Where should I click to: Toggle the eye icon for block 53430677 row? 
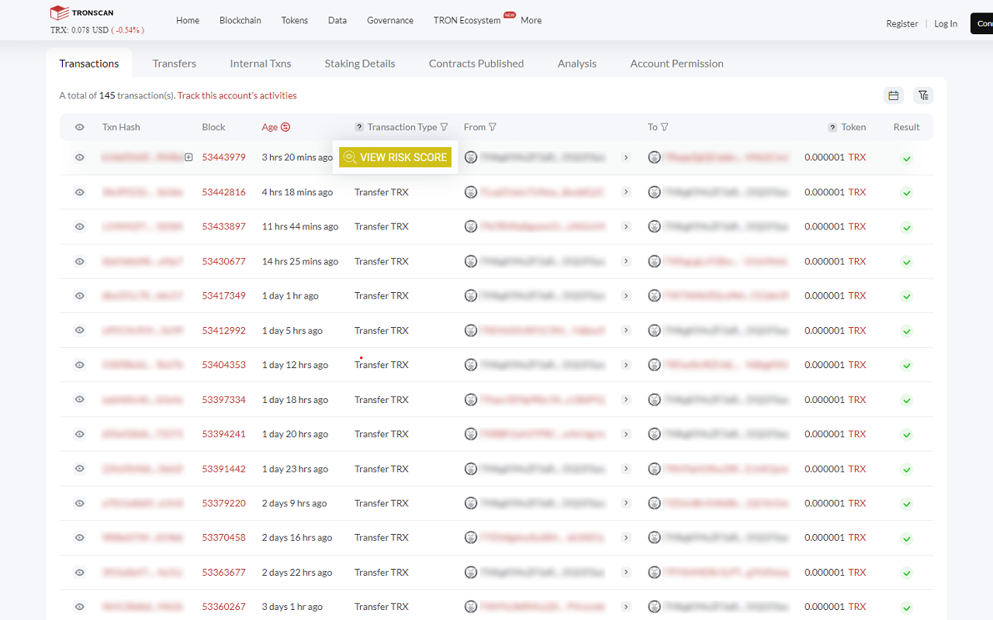coord(79,261)
